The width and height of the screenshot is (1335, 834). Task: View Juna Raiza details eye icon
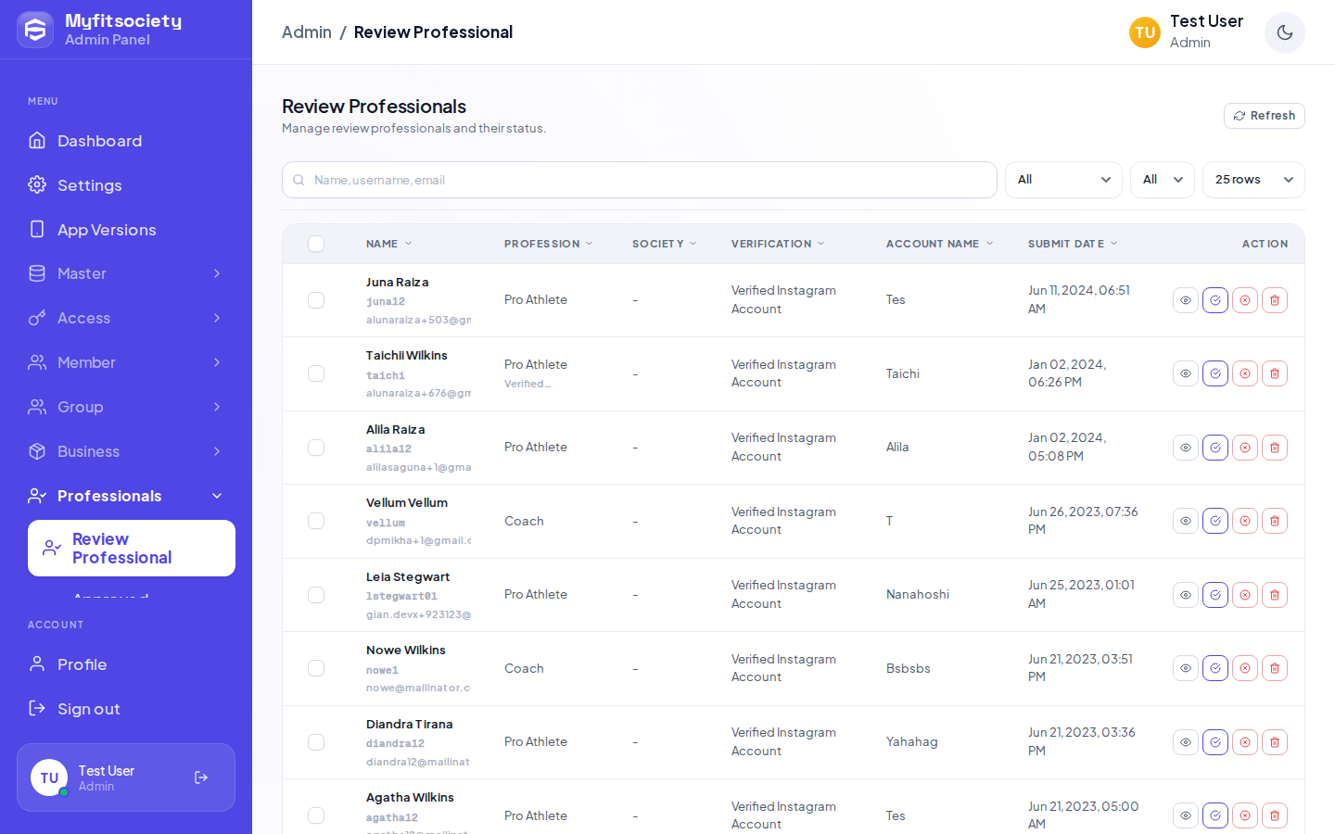click(1185, 300)
